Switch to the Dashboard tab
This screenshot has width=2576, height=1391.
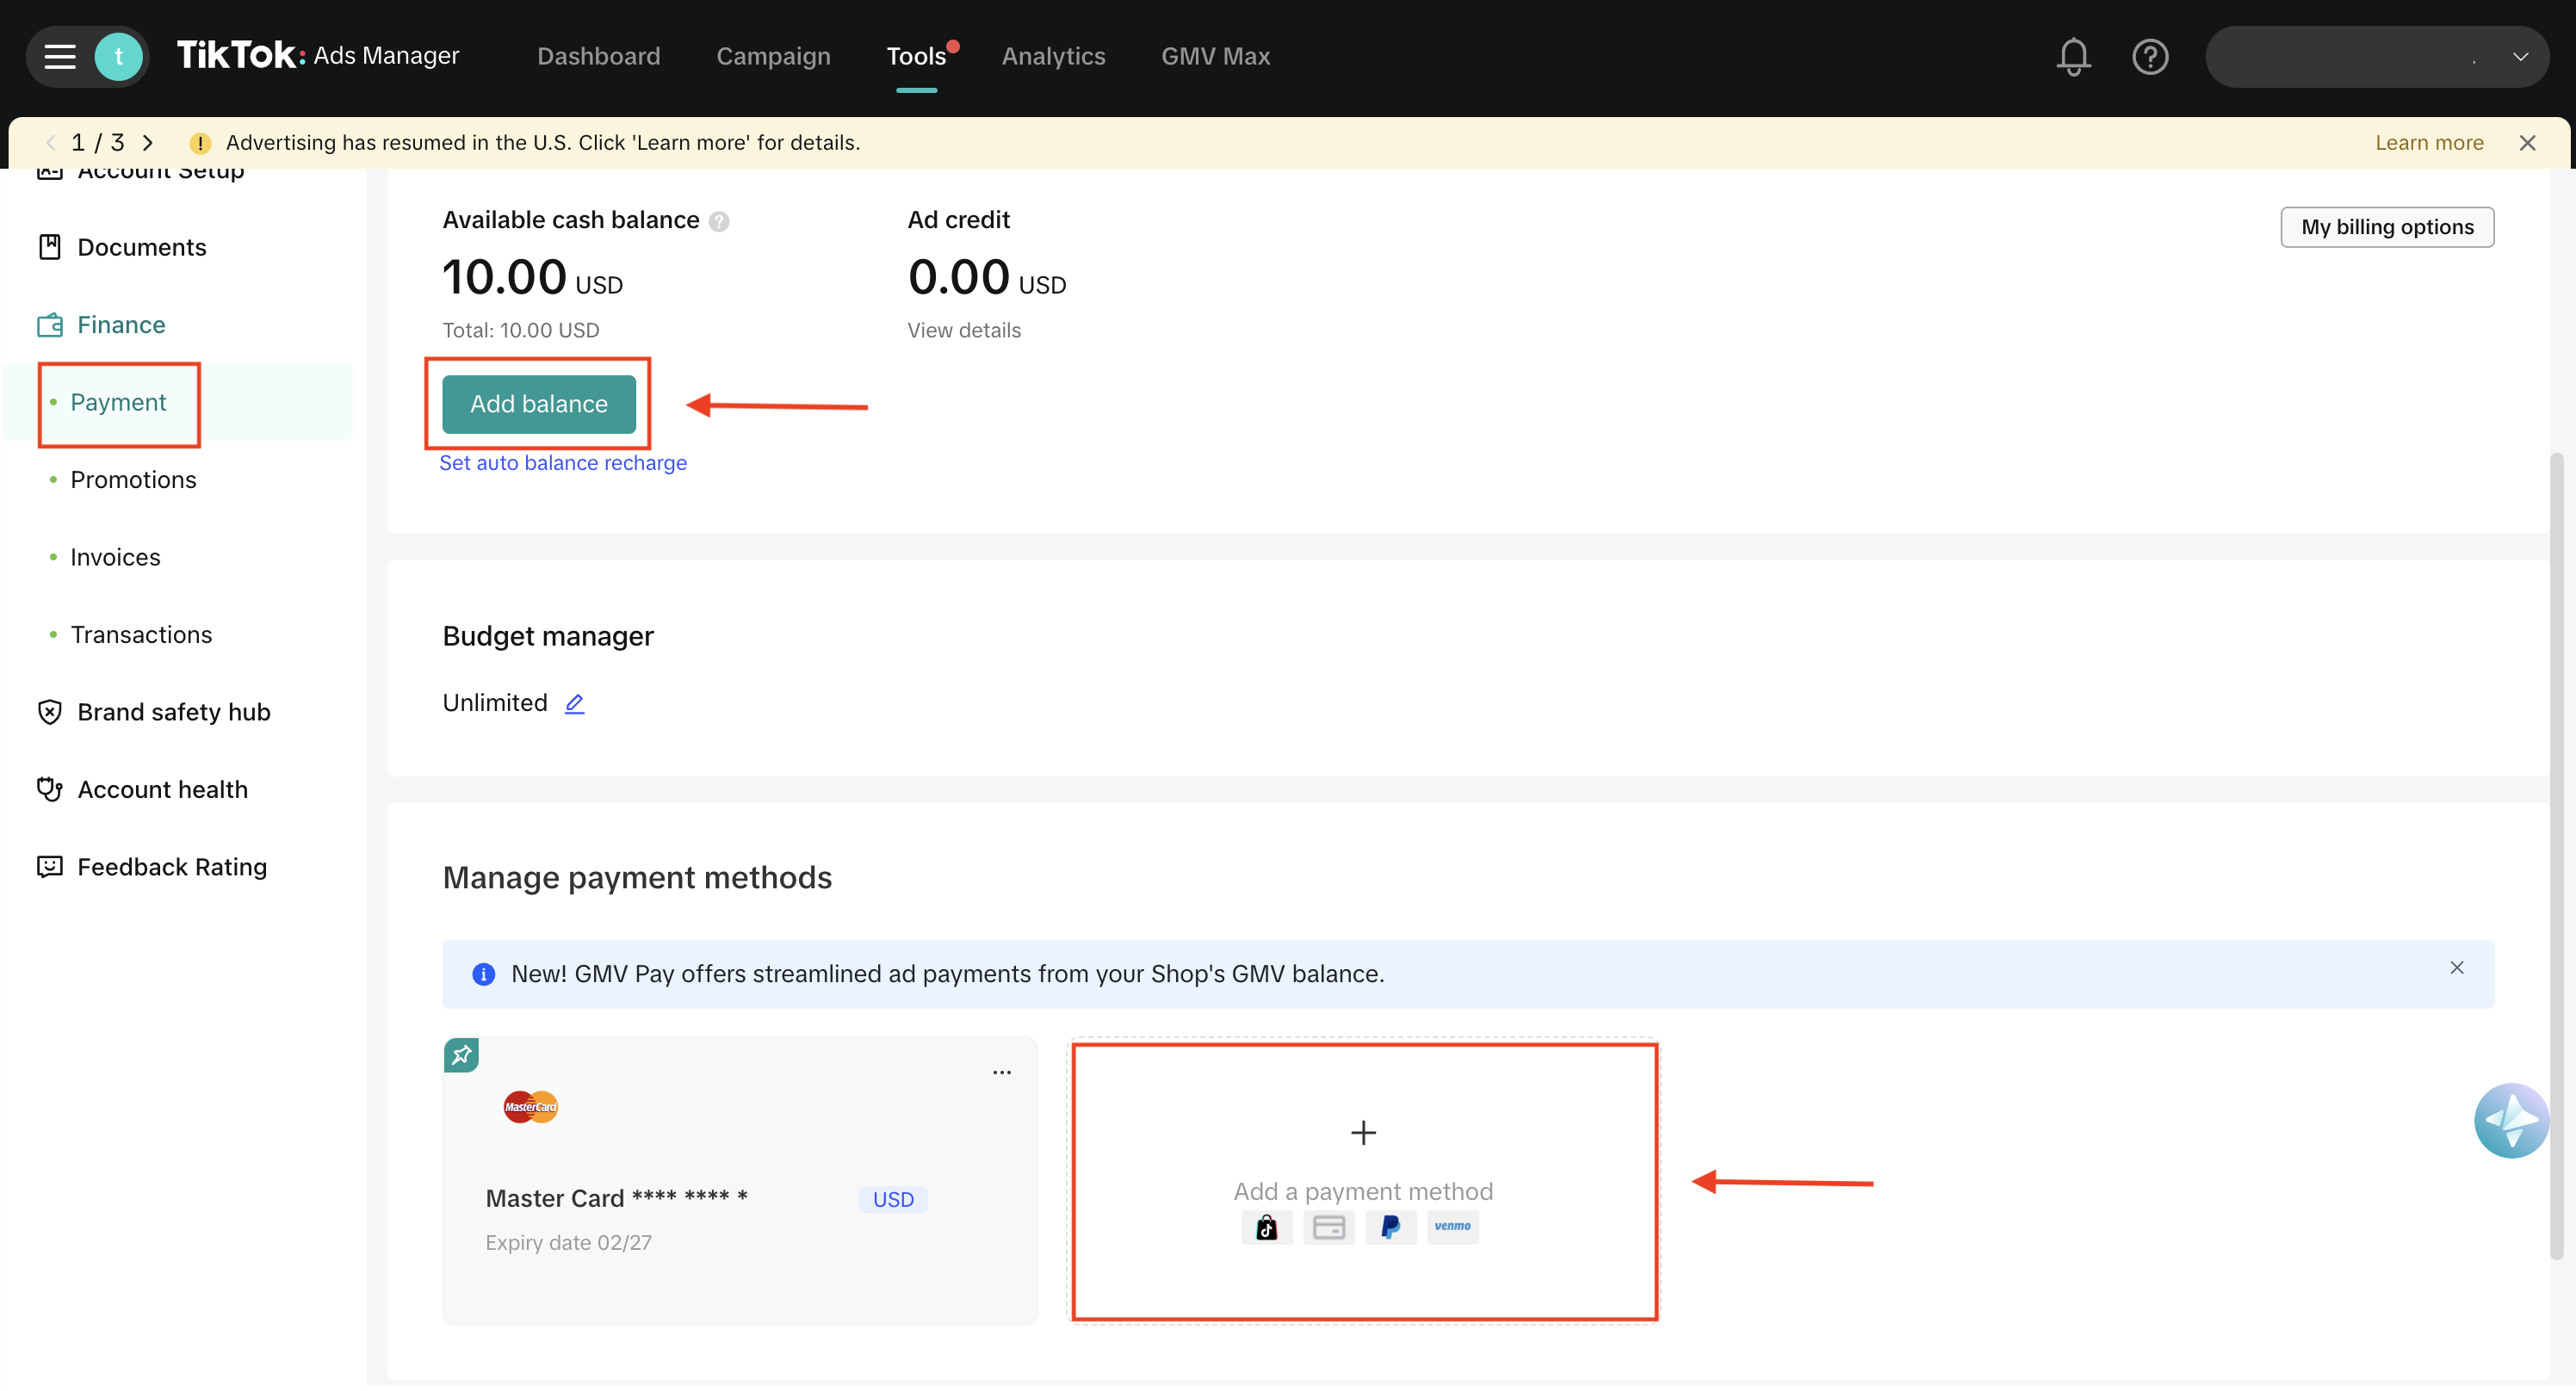598,56
